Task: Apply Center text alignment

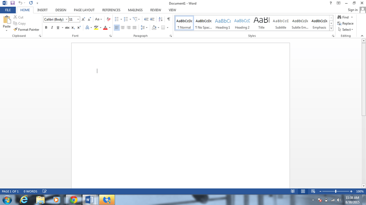Action: pyautogui.click(x=122, y=28)
